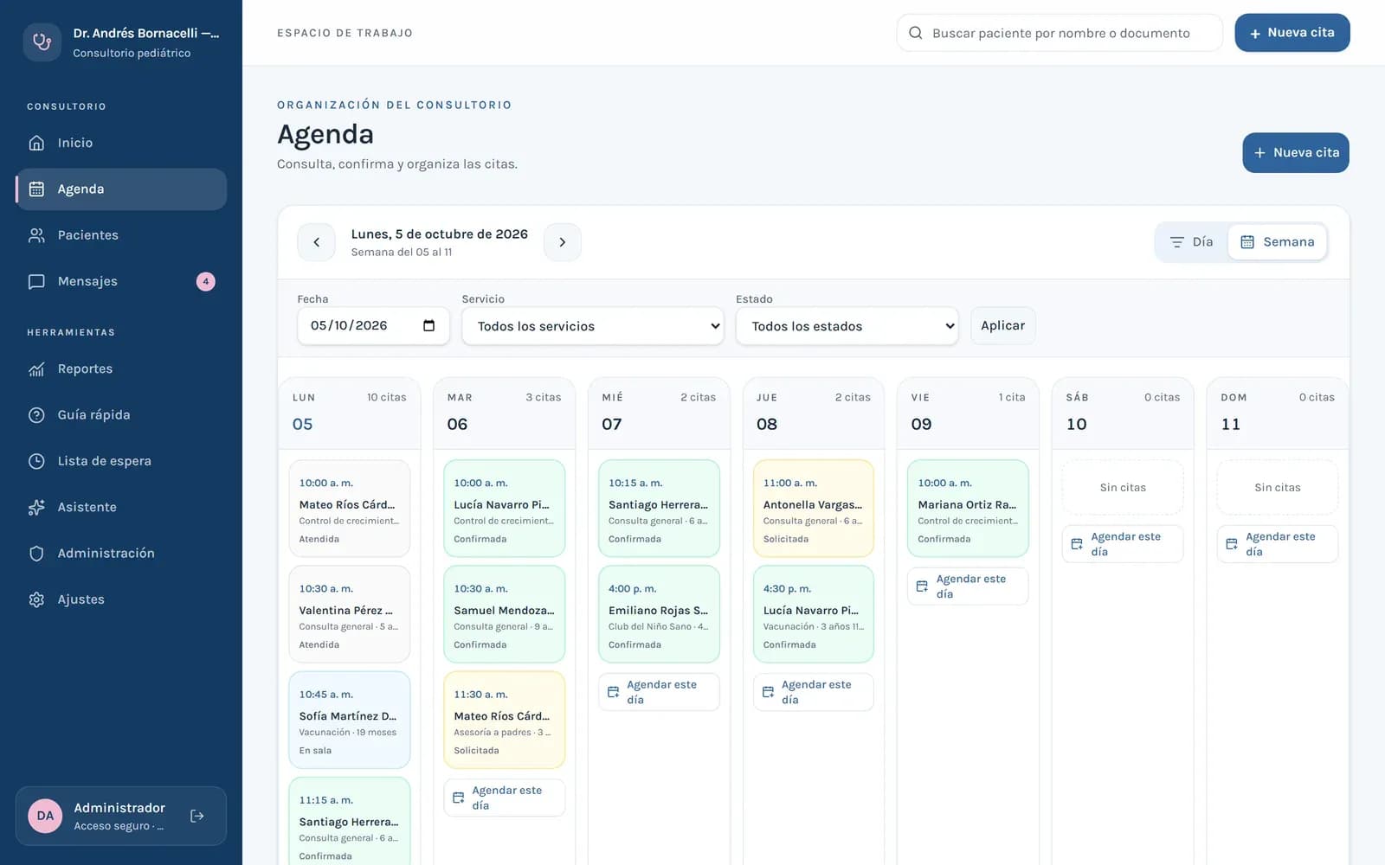Expand the Estado dropdown
Screen dimensions: 1385x865
point(847,326)
